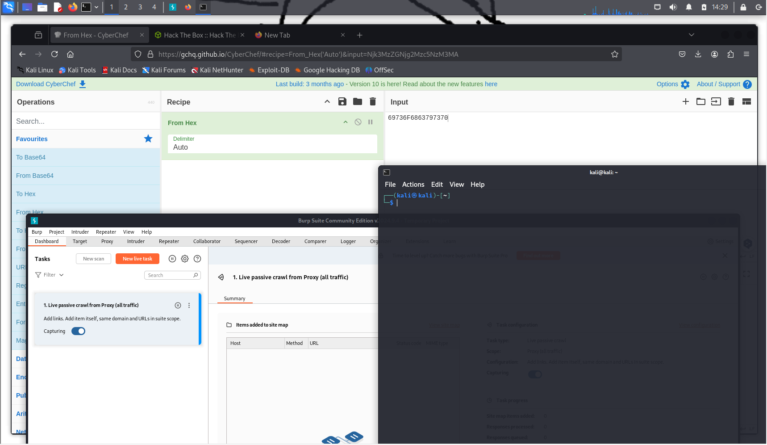Open the crawl task three-dot menu
The width and height of the screenshot is (767, 445).
(x=189, y=305)
